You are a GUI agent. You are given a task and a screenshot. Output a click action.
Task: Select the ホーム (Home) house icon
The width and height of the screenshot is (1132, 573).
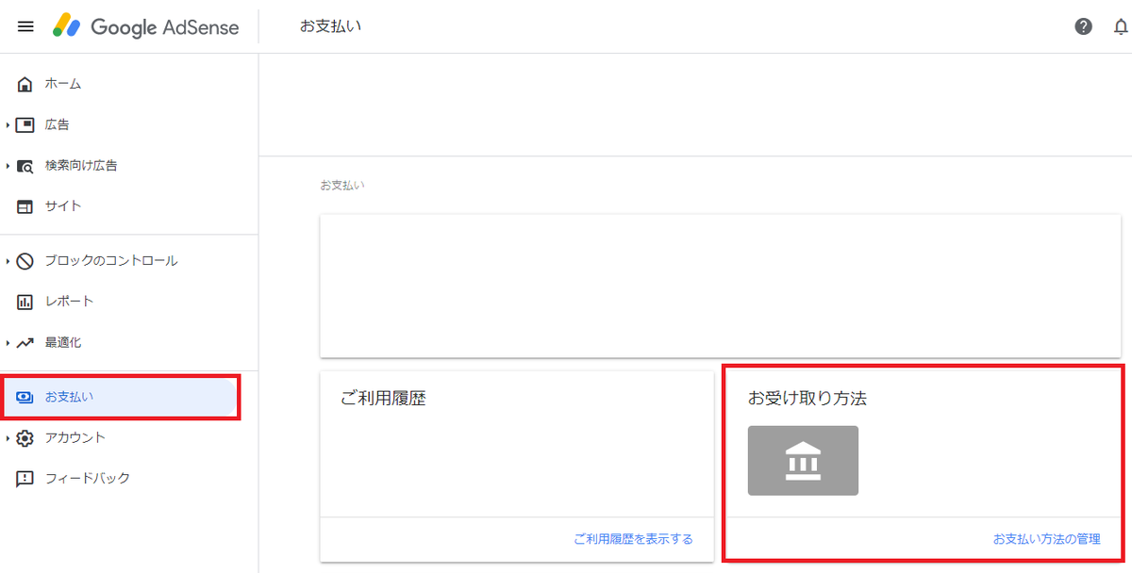pyautogui.click(x=24, y=83)
